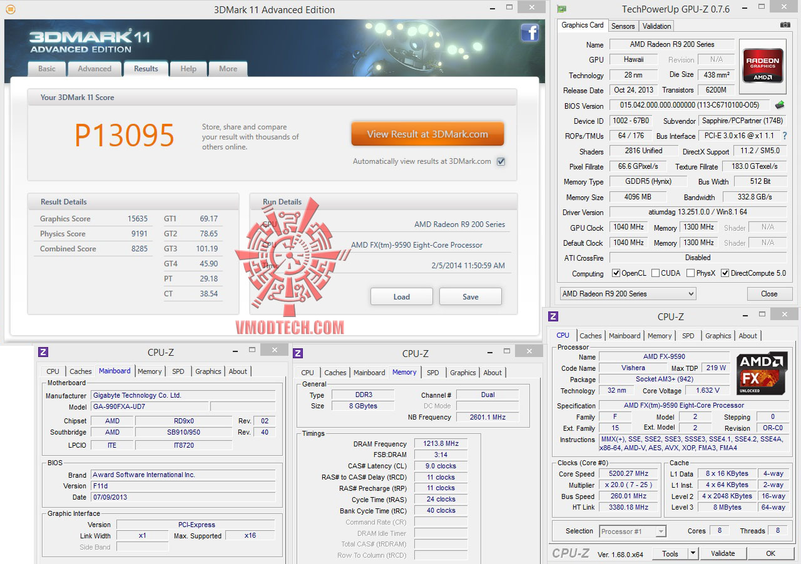Click the CAS# Latency 9.0 clocks field
The image size is (801, 564).
(x=441, y=466)
